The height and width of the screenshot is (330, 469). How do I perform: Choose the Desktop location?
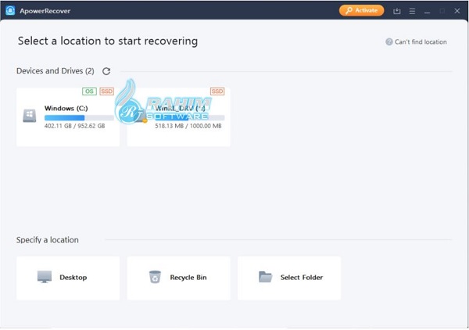point(68,278)
